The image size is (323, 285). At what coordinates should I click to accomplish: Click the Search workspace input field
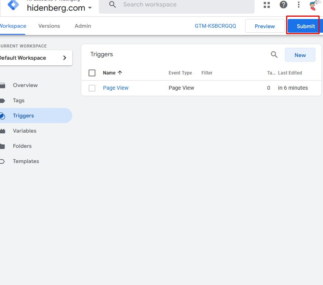(182, 5)
